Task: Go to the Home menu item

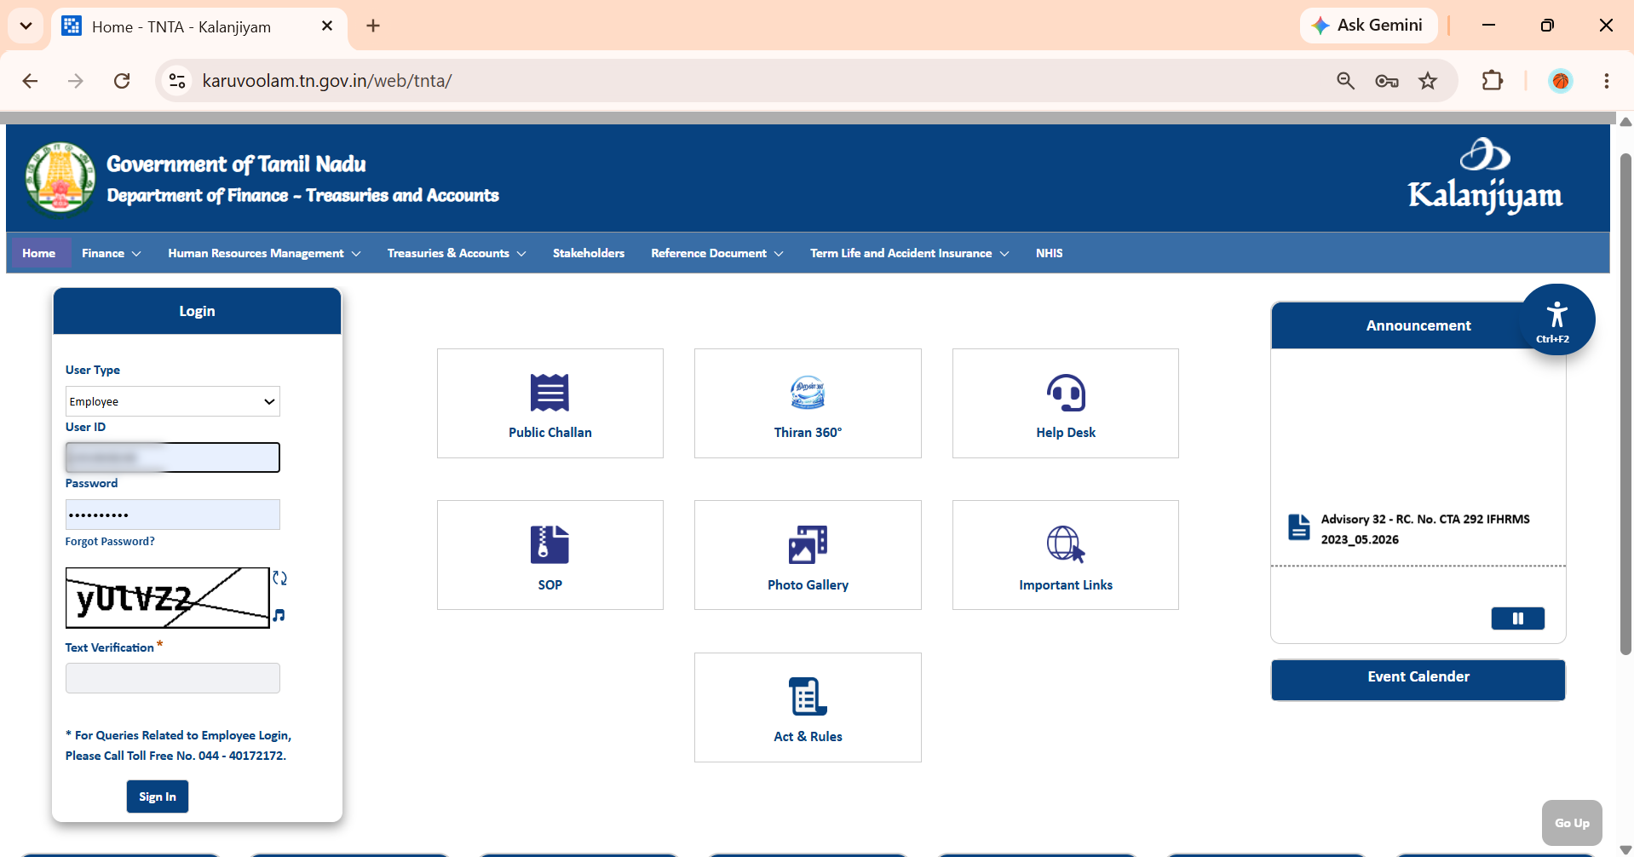Action: [x=39, y=253]
